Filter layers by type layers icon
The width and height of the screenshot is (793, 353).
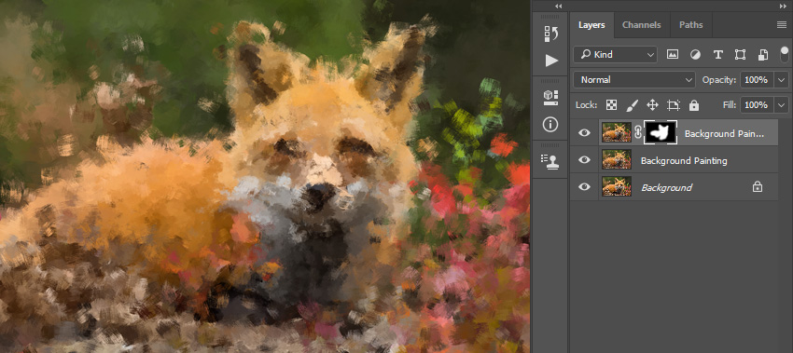717,55
